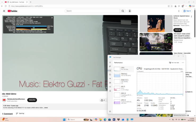The width and height of the screenshot is (196, 122).
Task: Refresh the browser page
Action: tap(6, 6)
